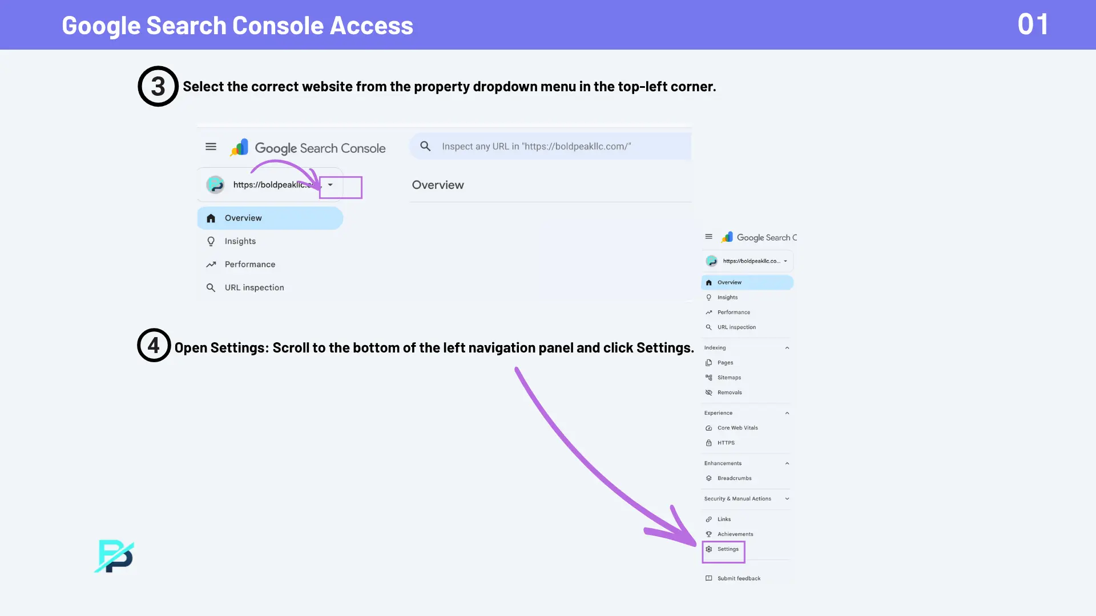Click the Removals crossed-eye icon
The height and width of the screenshot is (616, 1096).
coord(708,392)
